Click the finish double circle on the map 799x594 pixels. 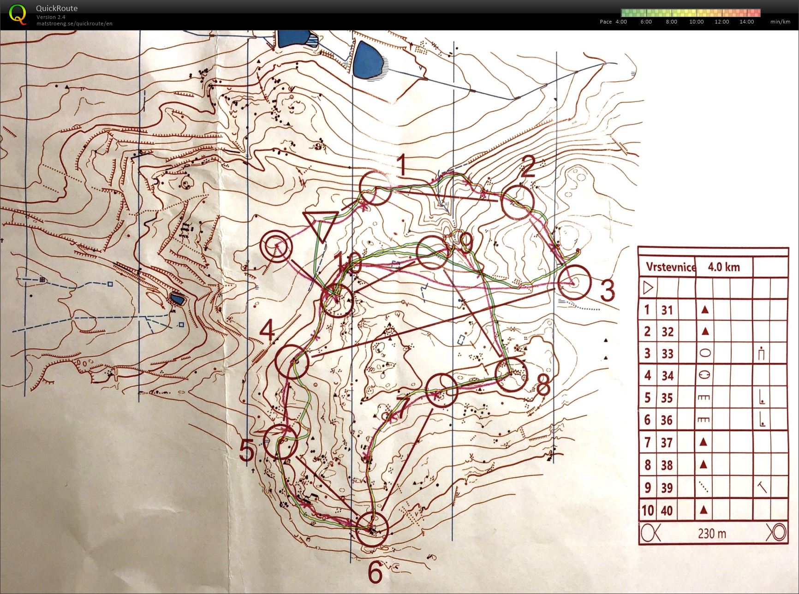276,246
